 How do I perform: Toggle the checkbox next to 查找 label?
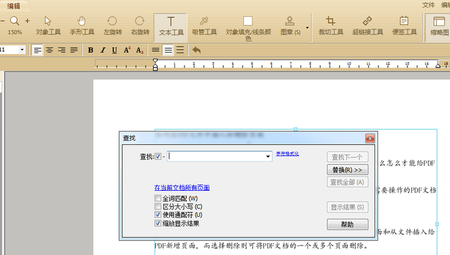[158, 156]
